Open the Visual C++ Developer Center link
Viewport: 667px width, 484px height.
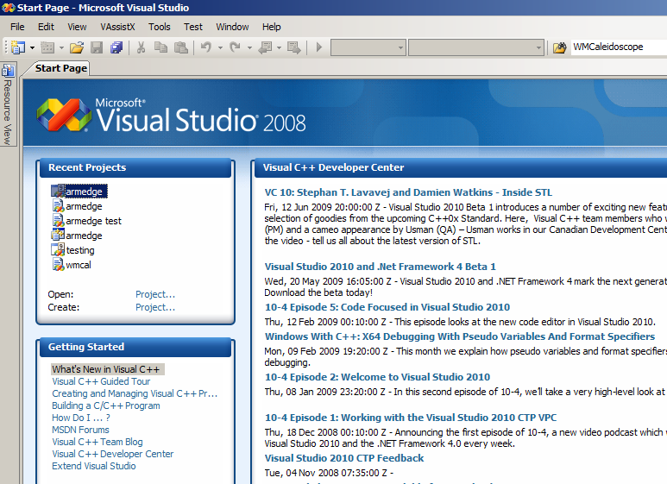[113, 454]
